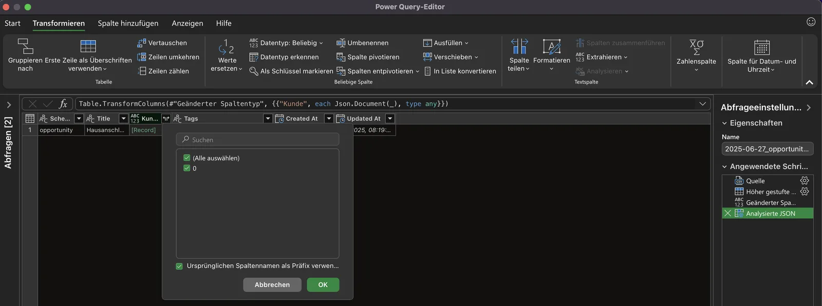Open filter dropdown for Tags column
Screen dimensions: 822x306
coord(268,118)
